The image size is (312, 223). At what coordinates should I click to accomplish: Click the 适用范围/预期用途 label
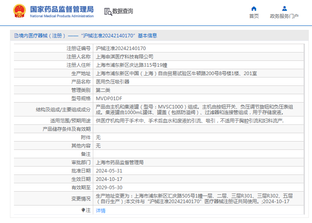71,121
